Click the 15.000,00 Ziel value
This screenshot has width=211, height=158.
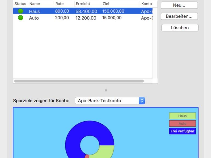point(112,18)
